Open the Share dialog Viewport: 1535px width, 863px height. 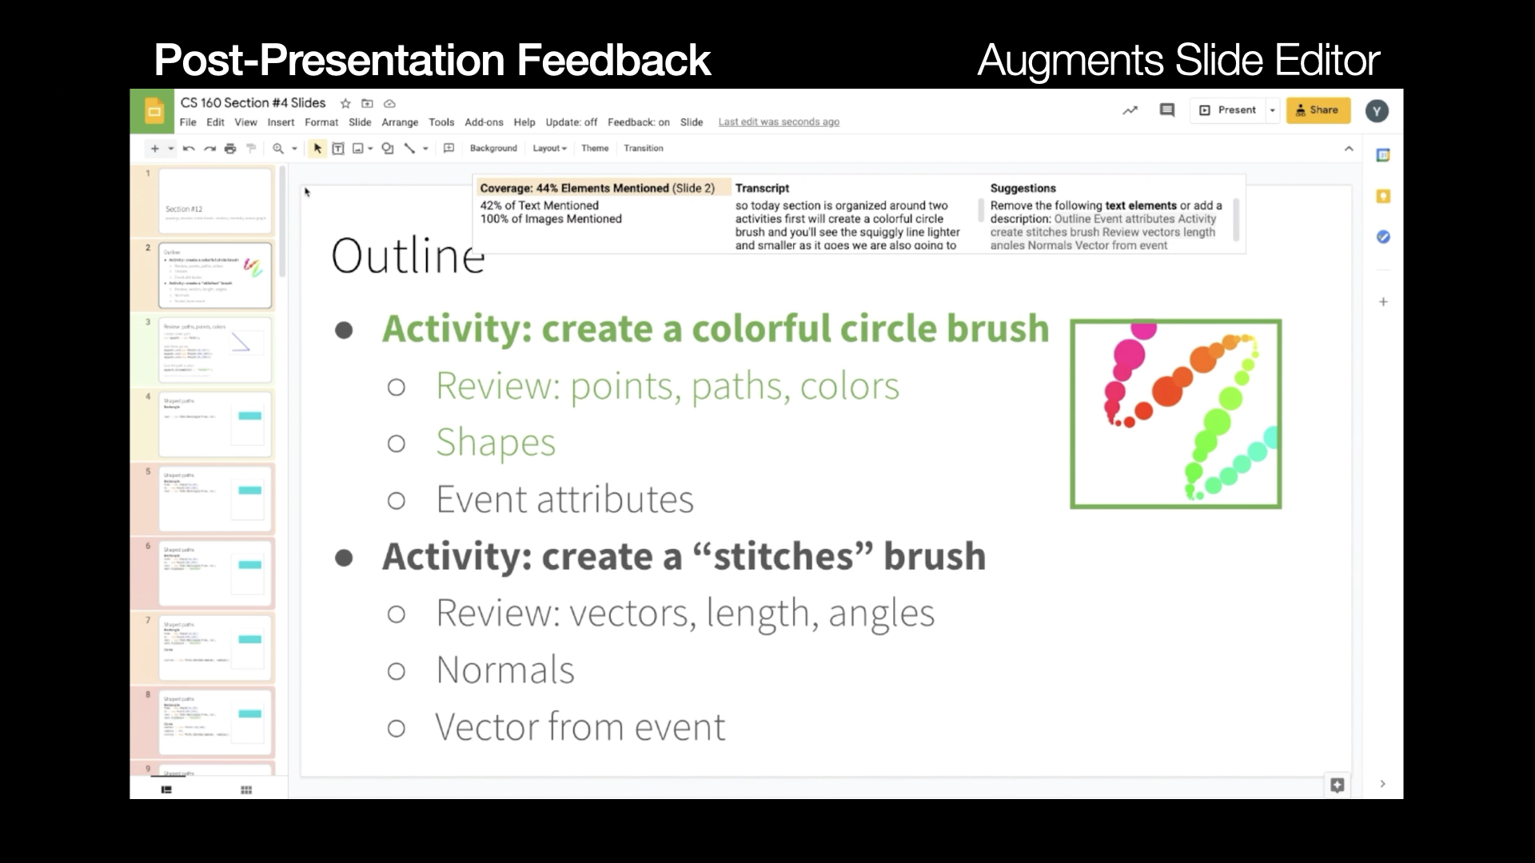[x=1318, y=109]
